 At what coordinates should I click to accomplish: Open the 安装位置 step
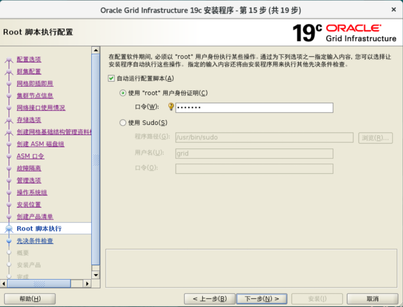coord(29,205)
